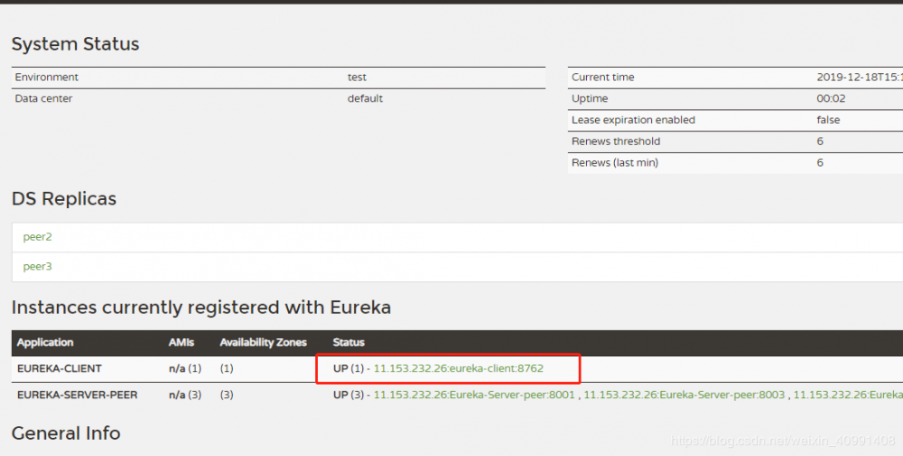
Task: Click the 2019-12-18 current time value
Action: pyautogui.click(x=860, y=78)
